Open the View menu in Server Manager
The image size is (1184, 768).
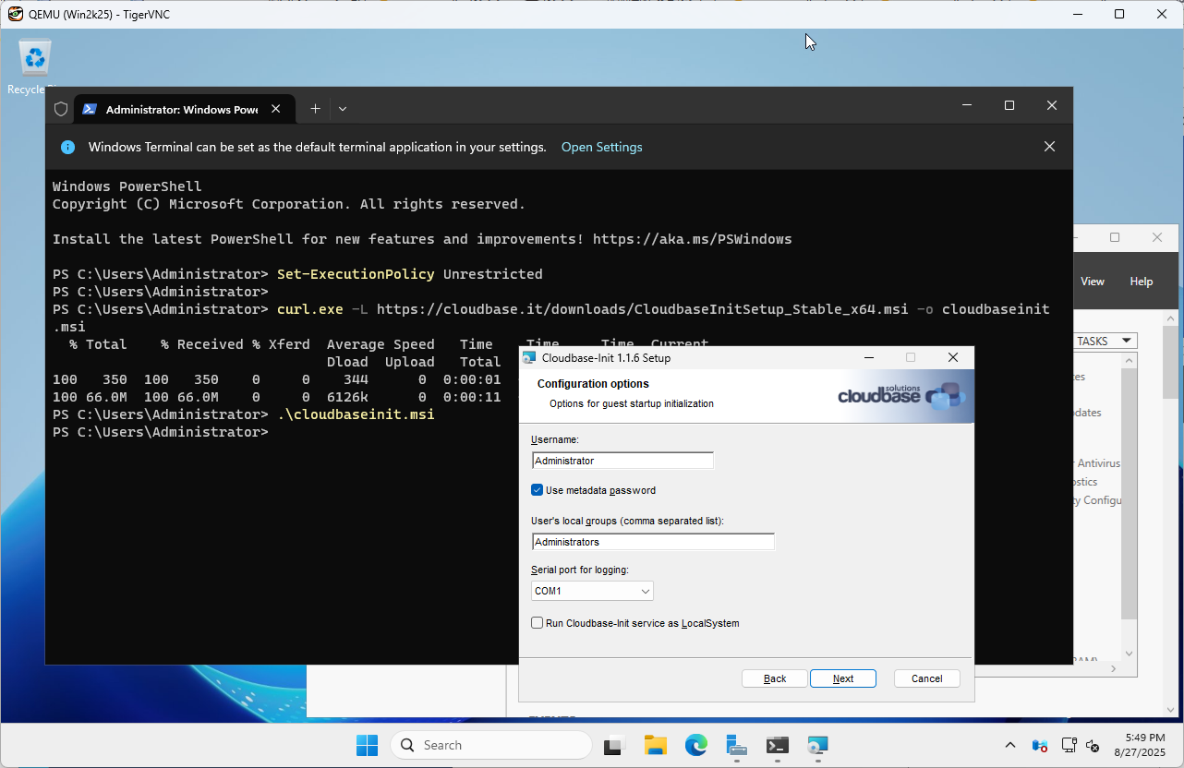1093,282
